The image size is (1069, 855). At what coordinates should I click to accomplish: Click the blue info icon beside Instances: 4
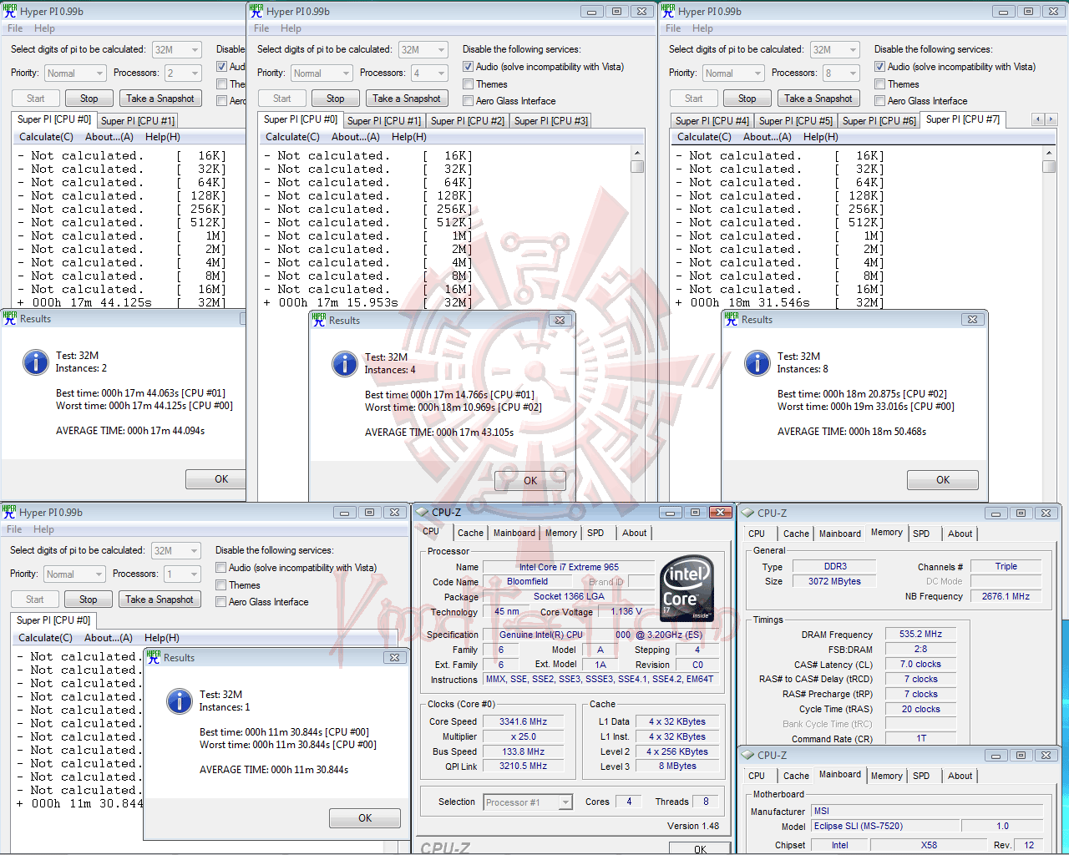coord(344,364)
